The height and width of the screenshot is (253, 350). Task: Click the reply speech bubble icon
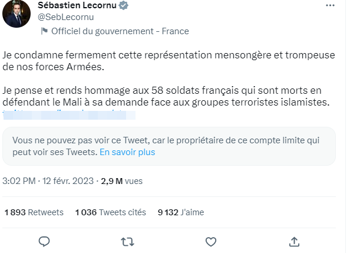pos(44,242)
